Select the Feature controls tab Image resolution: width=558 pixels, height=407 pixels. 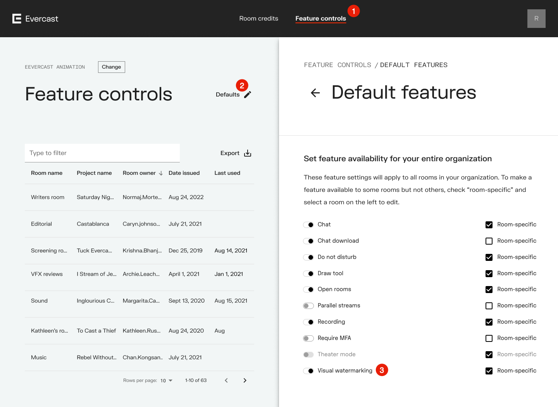click(320, 19)
